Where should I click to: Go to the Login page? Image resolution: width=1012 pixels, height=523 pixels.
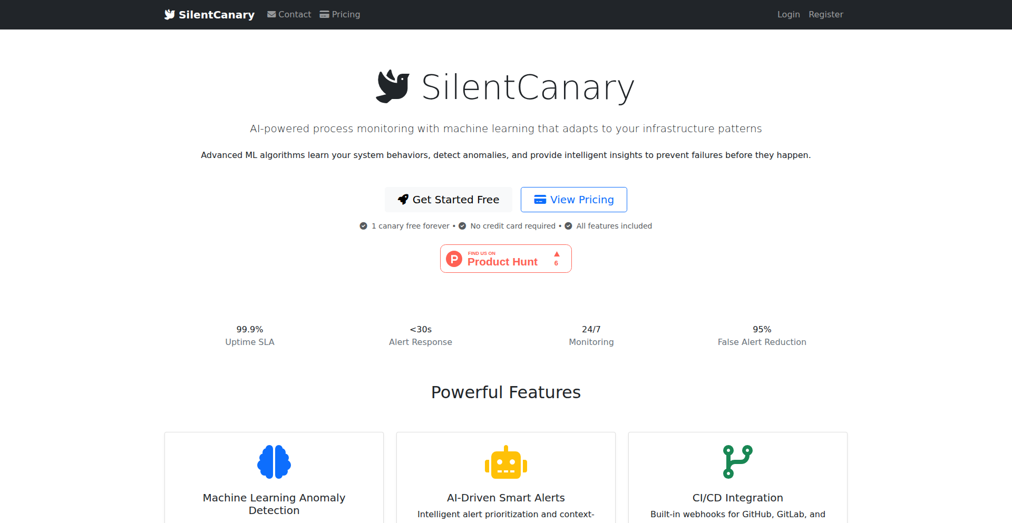789,15
